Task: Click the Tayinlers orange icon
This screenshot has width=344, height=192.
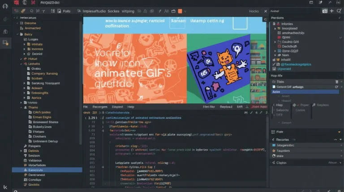Action: [274, 150]
